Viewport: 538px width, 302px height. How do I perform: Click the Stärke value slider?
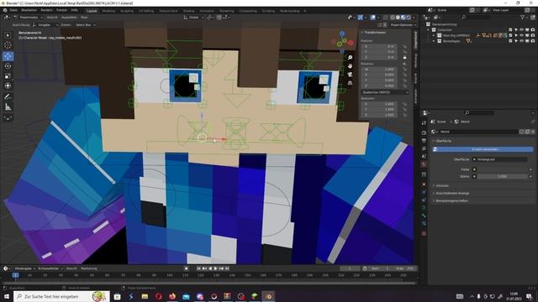pos(503,177)
